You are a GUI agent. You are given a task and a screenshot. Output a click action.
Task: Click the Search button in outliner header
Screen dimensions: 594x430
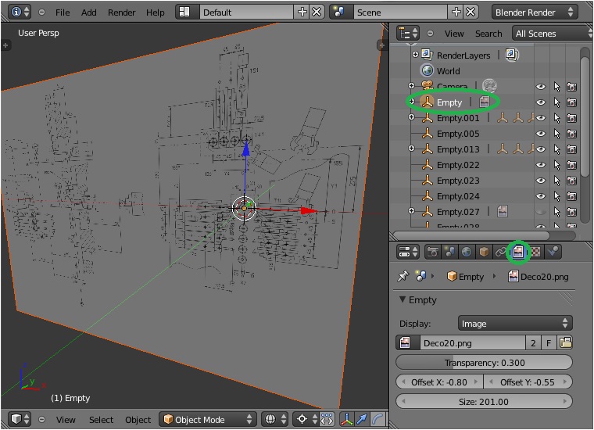click(x=488, y=34)
